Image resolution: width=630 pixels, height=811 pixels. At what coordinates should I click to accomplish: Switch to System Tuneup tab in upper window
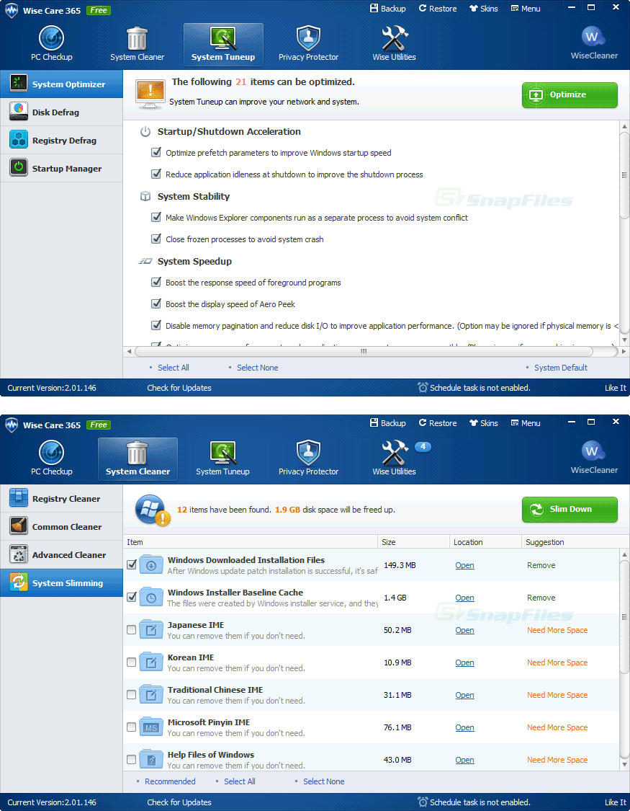pyautogui.click(x=223, y=45)
